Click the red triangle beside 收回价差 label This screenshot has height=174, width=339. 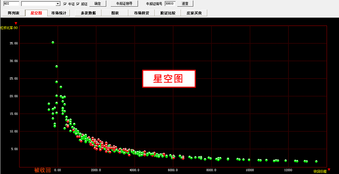329,170
